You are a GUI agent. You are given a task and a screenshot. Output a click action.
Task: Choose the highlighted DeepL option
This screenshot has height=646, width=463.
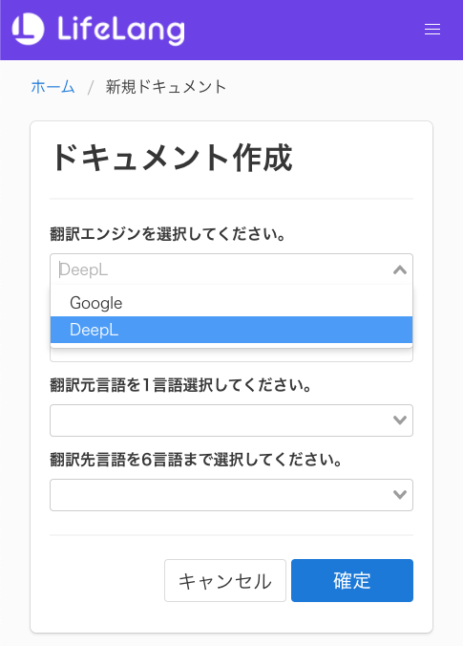tap(231, 330)
